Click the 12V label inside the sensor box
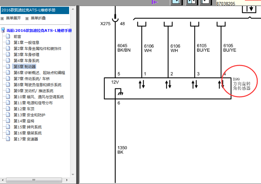Image resolution: width=261 pixels, height=184 pixels. [115, 82]
